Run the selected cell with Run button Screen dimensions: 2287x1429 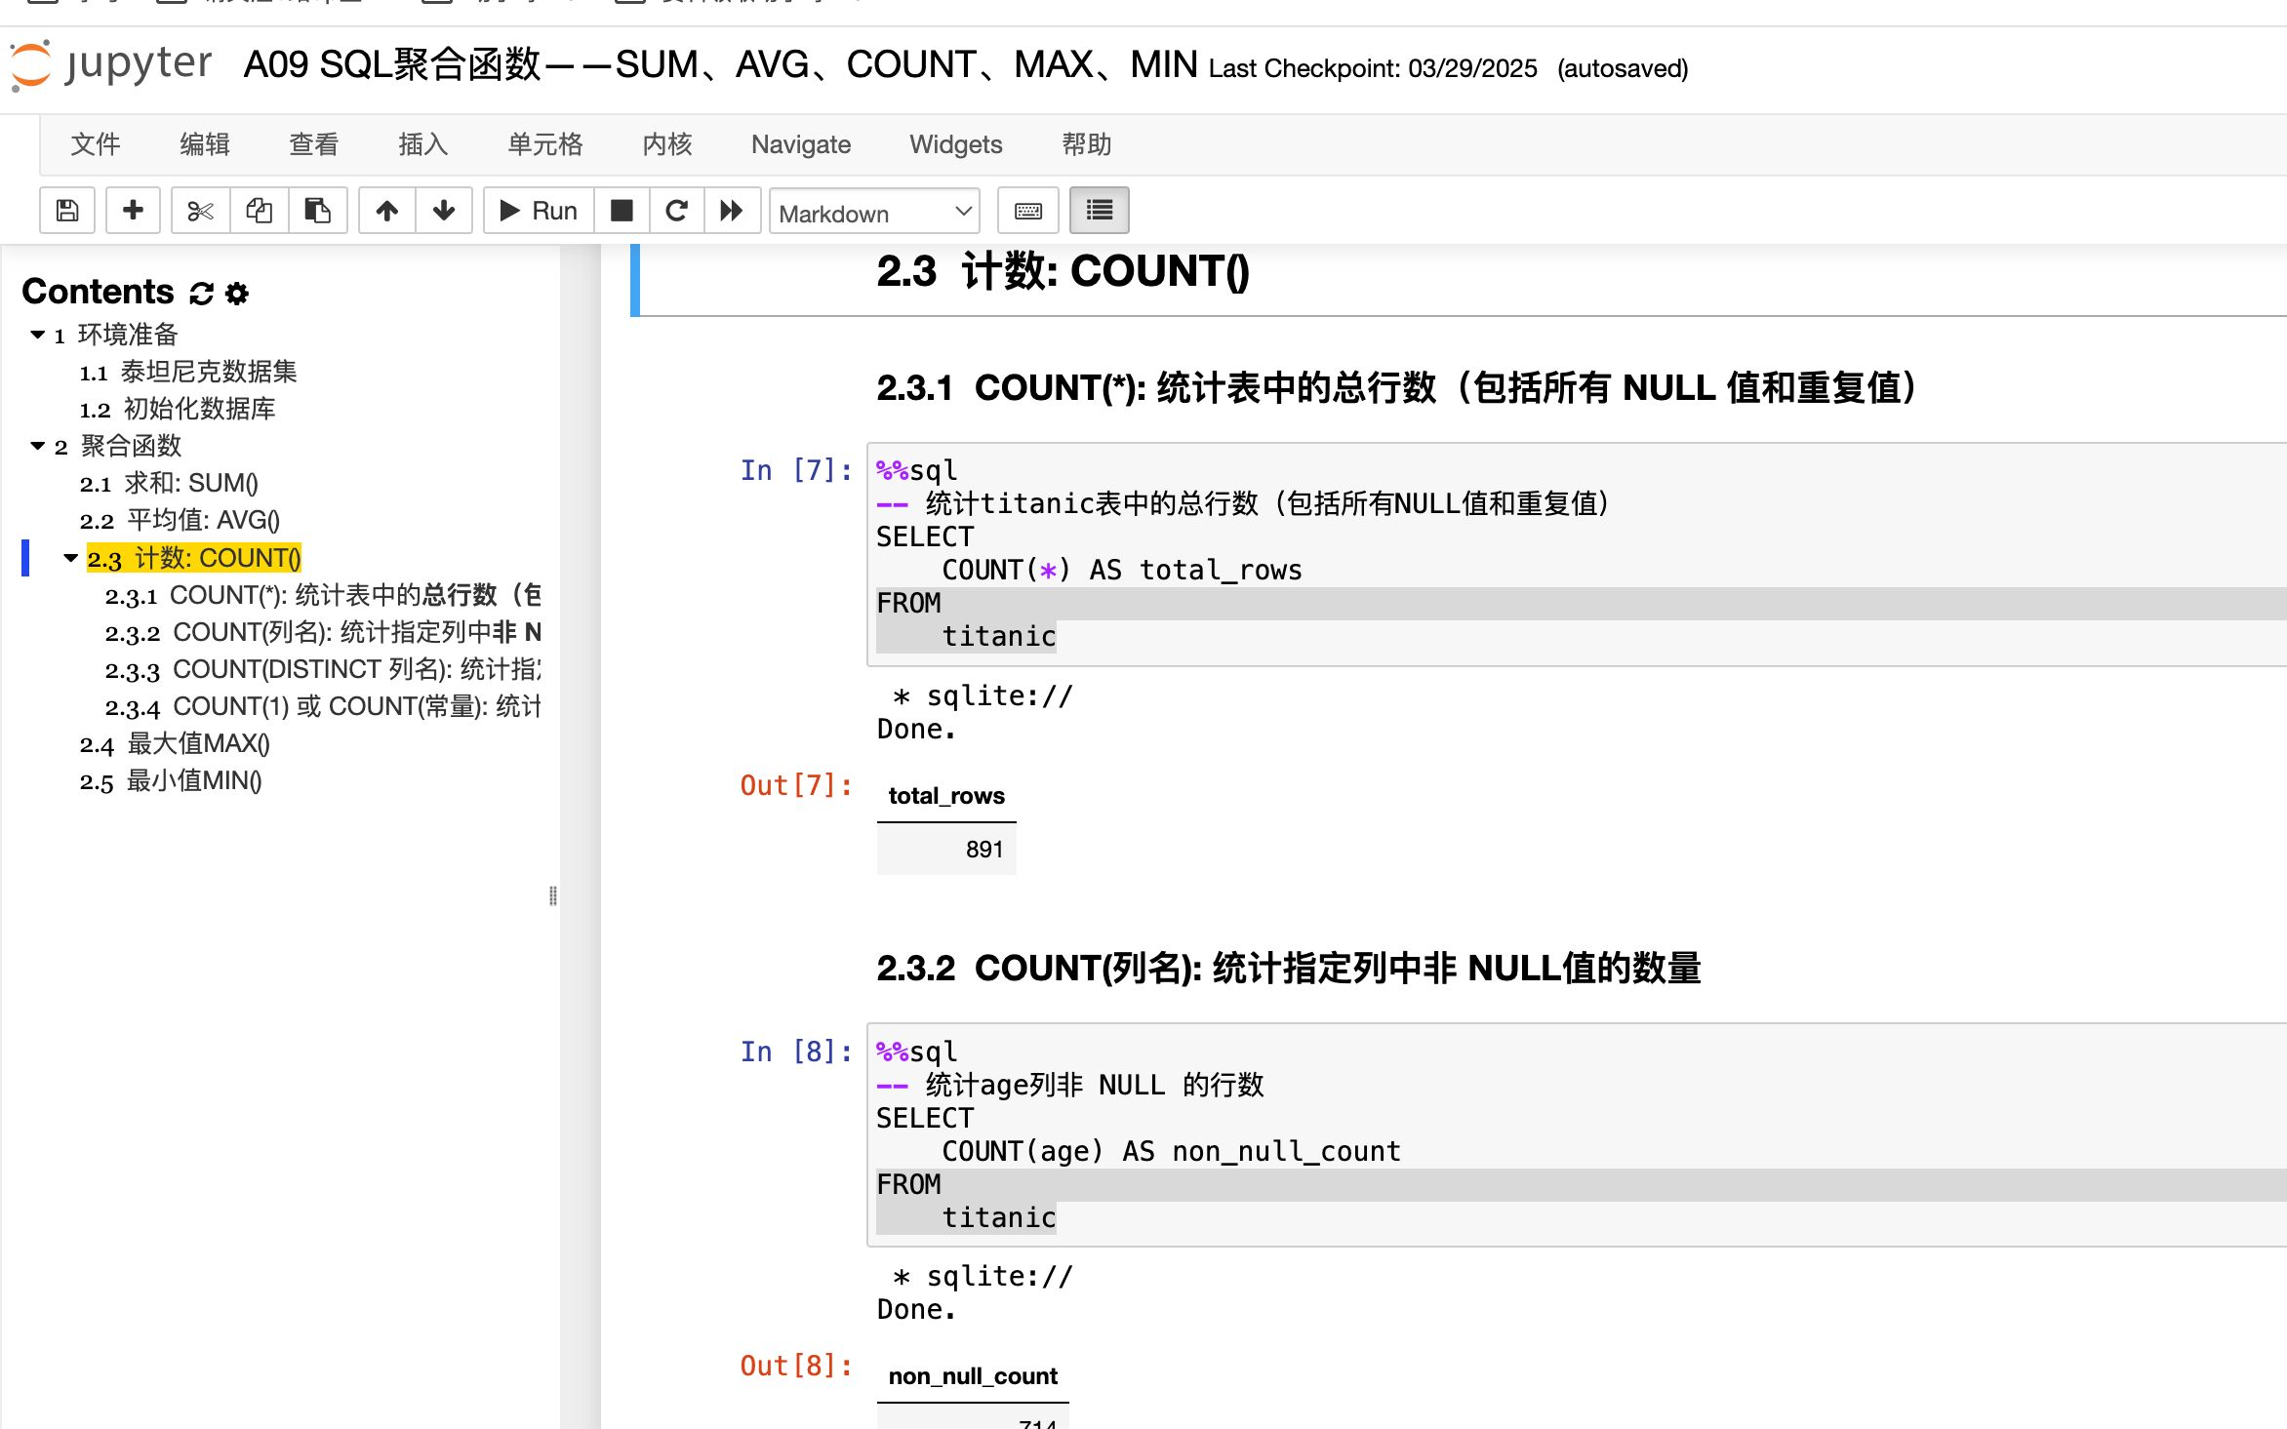point(537,211)
